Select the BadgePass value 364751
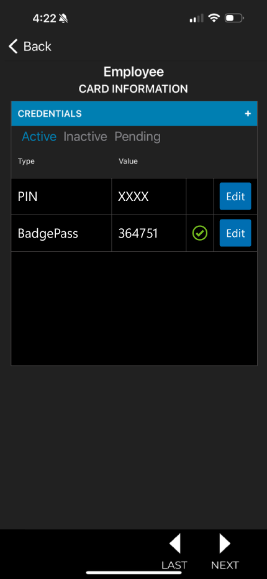The height and width of the screenshot is (579, 267). coord(138,233)
